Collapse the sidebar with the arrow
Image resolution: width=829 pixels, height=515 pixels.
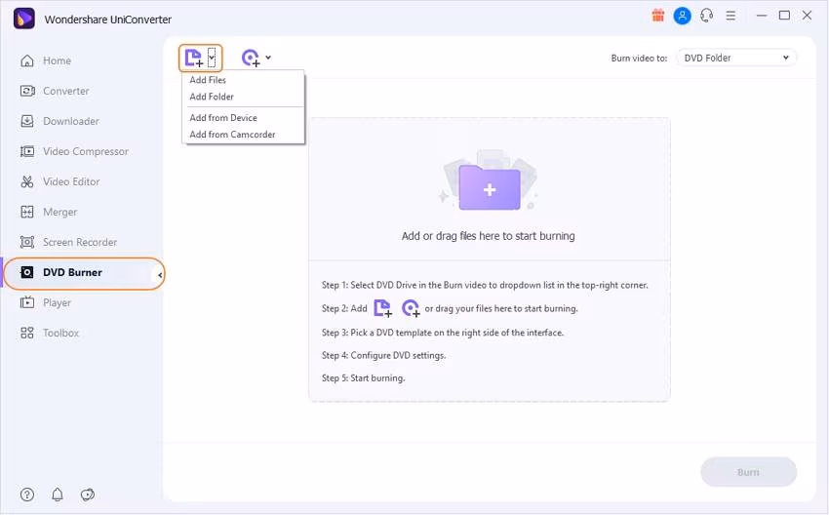[160, 275]
